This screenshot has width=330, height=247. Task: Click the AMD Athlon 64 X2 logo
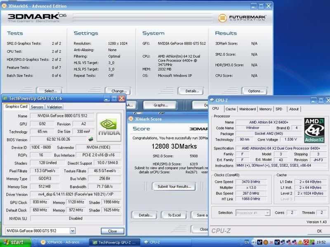tap(314, 130)
